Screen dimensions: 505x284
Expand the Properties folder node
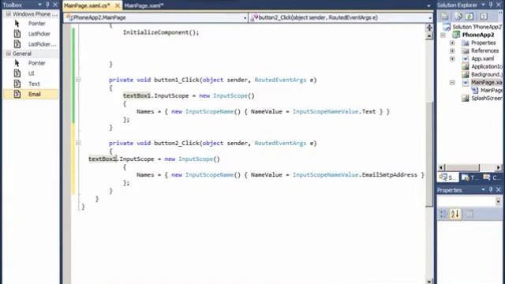[452, 43]
